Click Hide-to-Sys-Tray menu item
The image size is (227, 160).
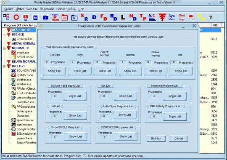pyautogui.click(x=66, y=9)
